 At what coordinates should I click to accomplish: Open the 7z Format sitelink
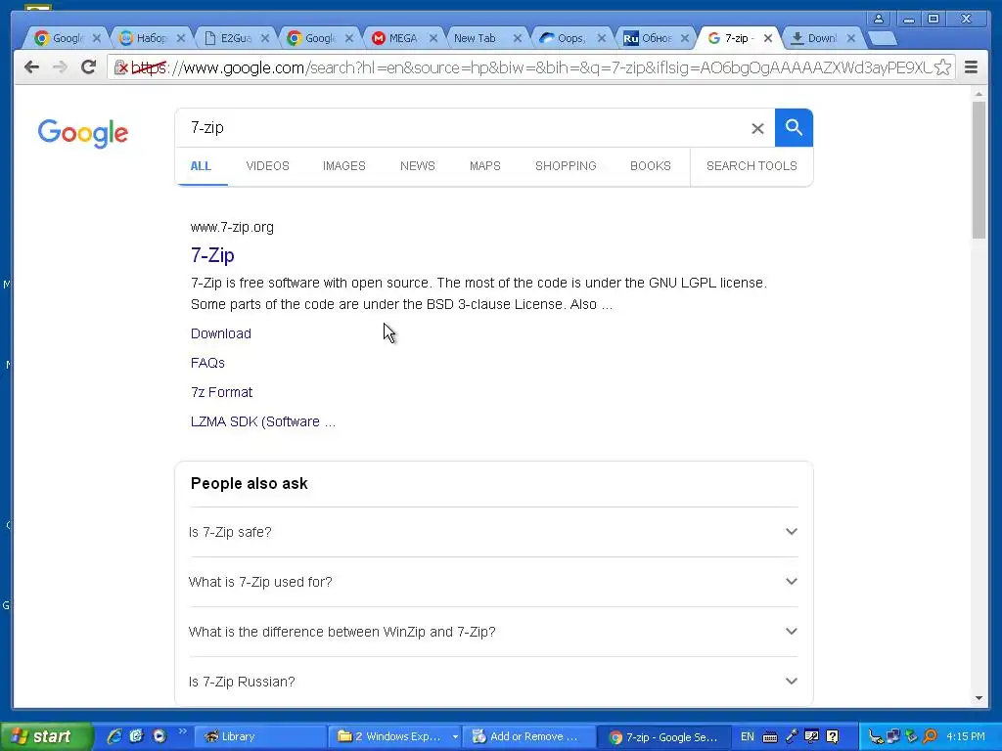coord(222,392)
